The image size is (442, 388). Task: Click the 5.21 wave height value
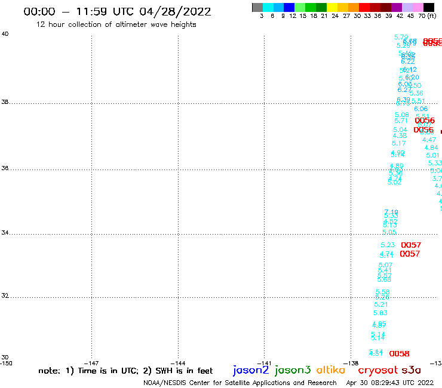point(381,304)
